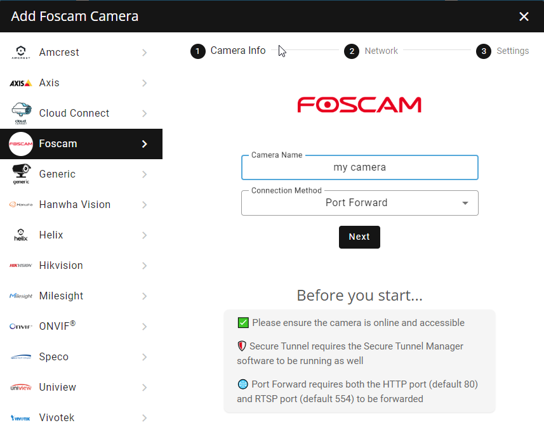Viewport: 544px width, 437px height.
Task: Expand the Uniview chevron arrow
Action: pos(145,388)
